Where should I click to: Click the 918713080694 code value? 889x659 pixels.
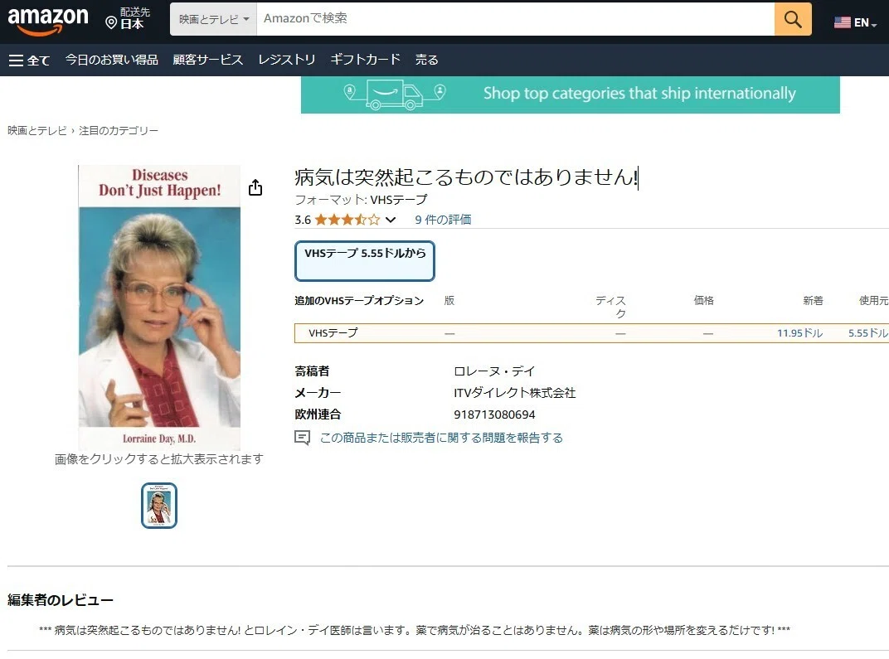tap(494, 414)
